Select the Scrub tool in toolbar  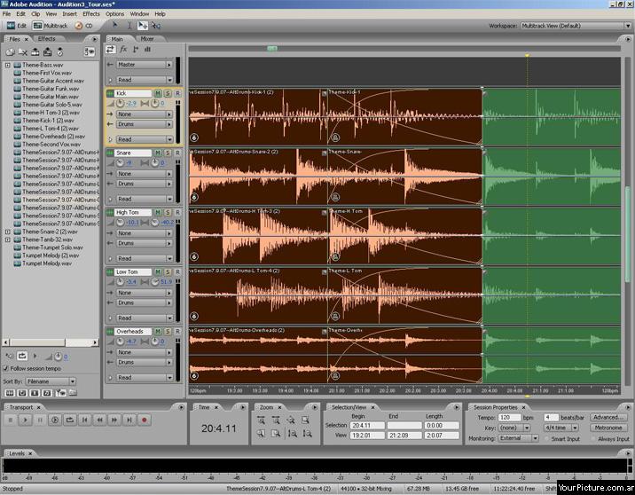156,26
